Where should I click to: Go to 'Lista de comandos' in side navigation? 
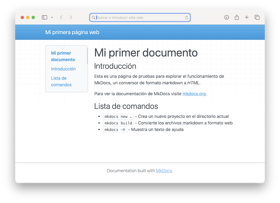[61, 81]
